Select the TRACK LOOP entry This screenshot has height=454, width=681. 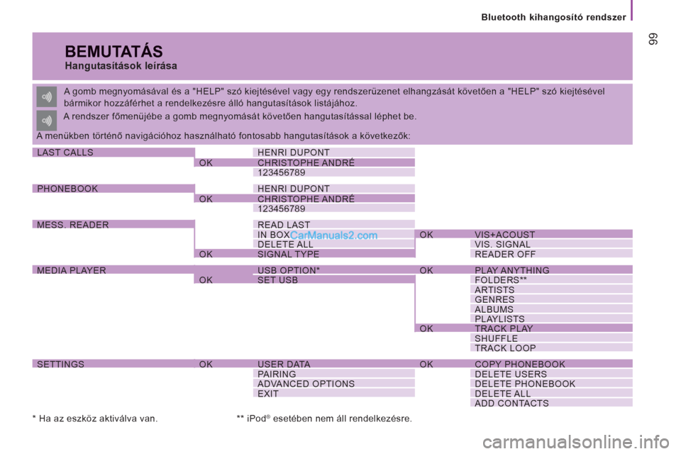[x=551, y=348]
